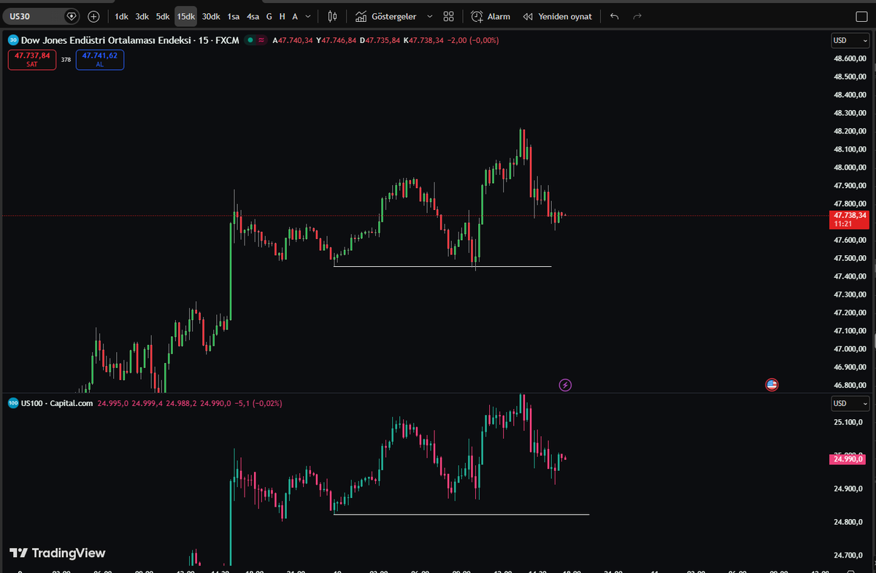Click the round 30 logo before Dow Jones title

click(x=13, y=40)
